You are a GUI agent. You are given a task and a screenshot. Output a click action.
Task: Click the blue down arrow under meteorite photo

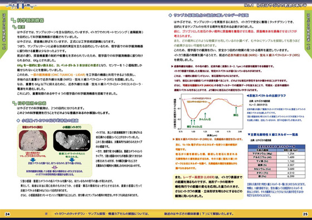(x=33, y=159)
